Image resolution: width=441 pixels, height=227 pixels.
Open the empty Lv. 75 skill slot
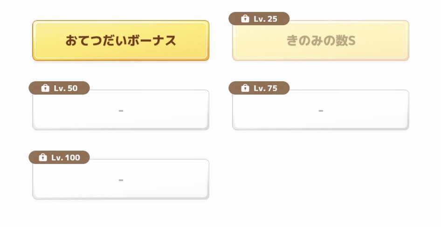click(x=321, y=110)
